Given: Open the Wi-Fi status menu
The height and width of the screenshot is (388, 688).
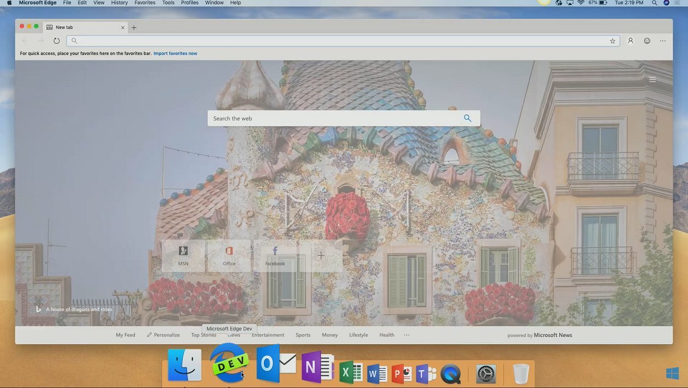Looking at the screenshot, I should (581, 3).
